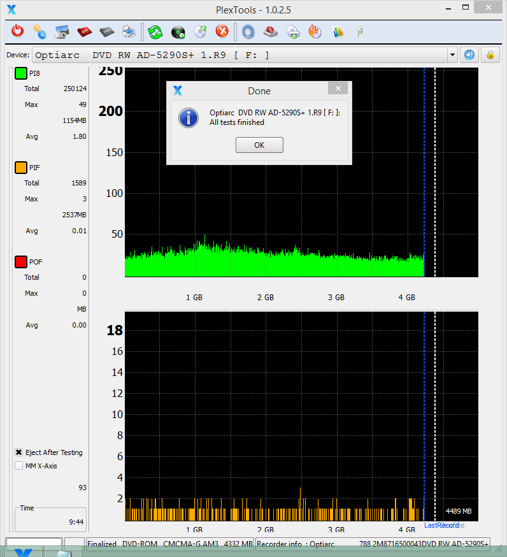Click the colored bar chart icon

[338, 32]
